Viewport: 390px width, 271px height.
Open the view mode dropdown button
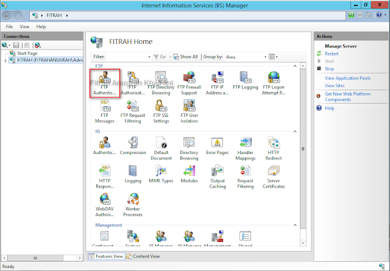pos(273,57)
